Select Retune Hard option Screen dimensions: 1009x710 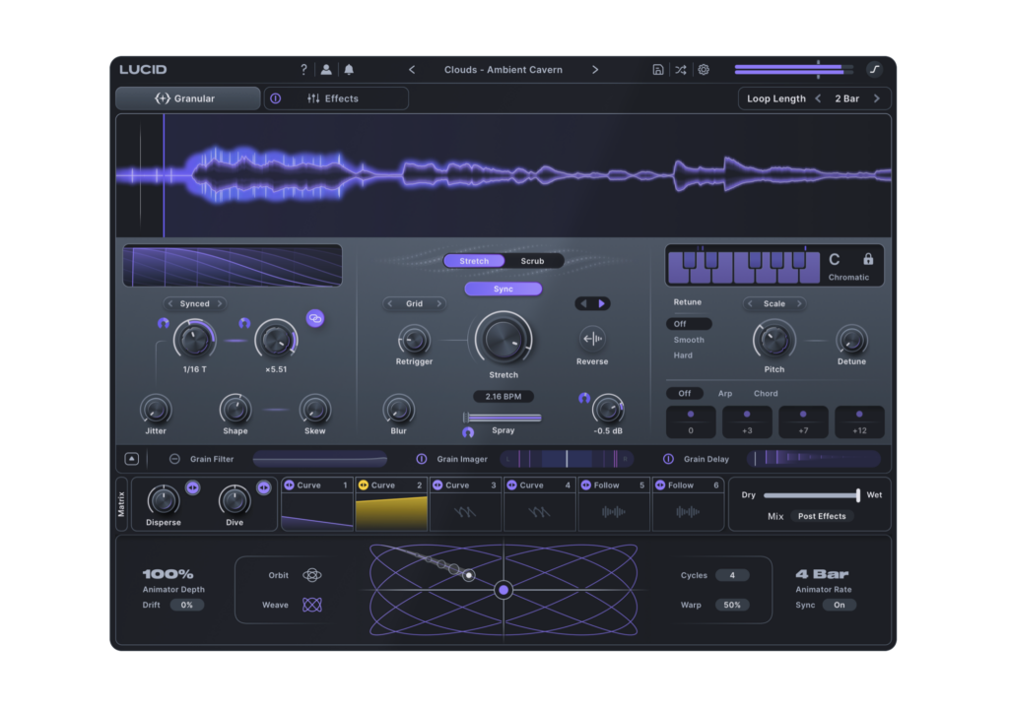683,355
